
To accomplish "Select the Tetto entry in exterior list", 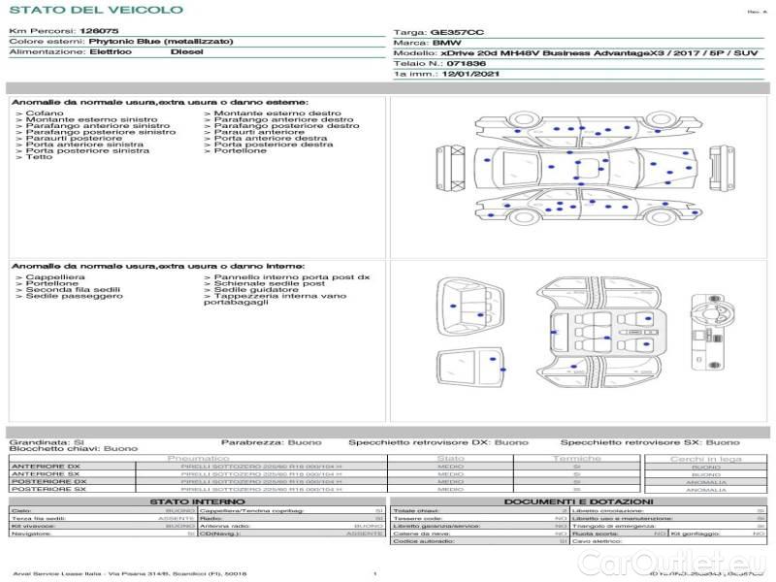I will point(39,157).
